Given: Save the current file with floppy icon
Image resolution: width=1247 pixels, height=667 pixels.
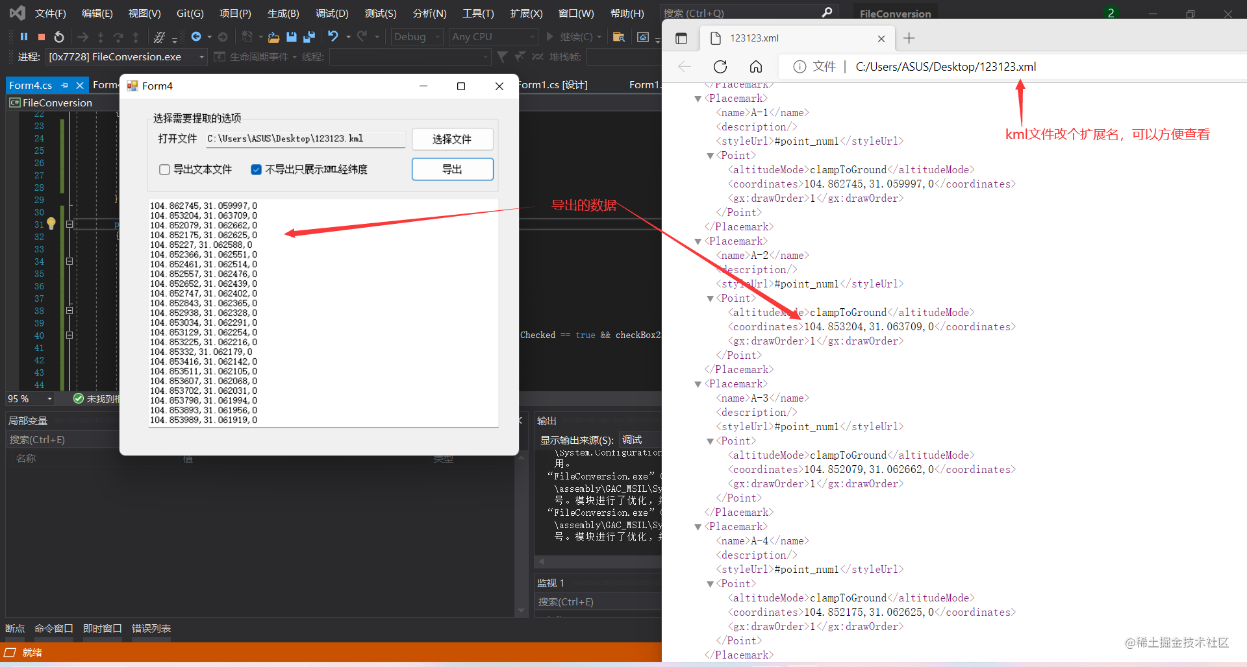Looking at the screenshot, I should tap(292, 37).
